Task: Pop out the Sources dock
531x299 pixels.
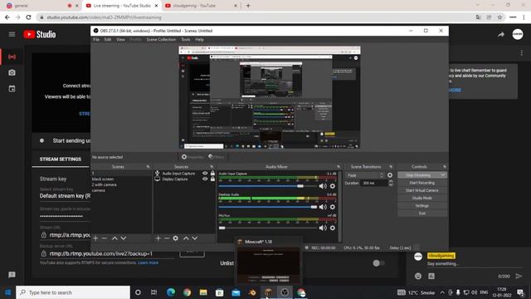Action: coord(212,167)
